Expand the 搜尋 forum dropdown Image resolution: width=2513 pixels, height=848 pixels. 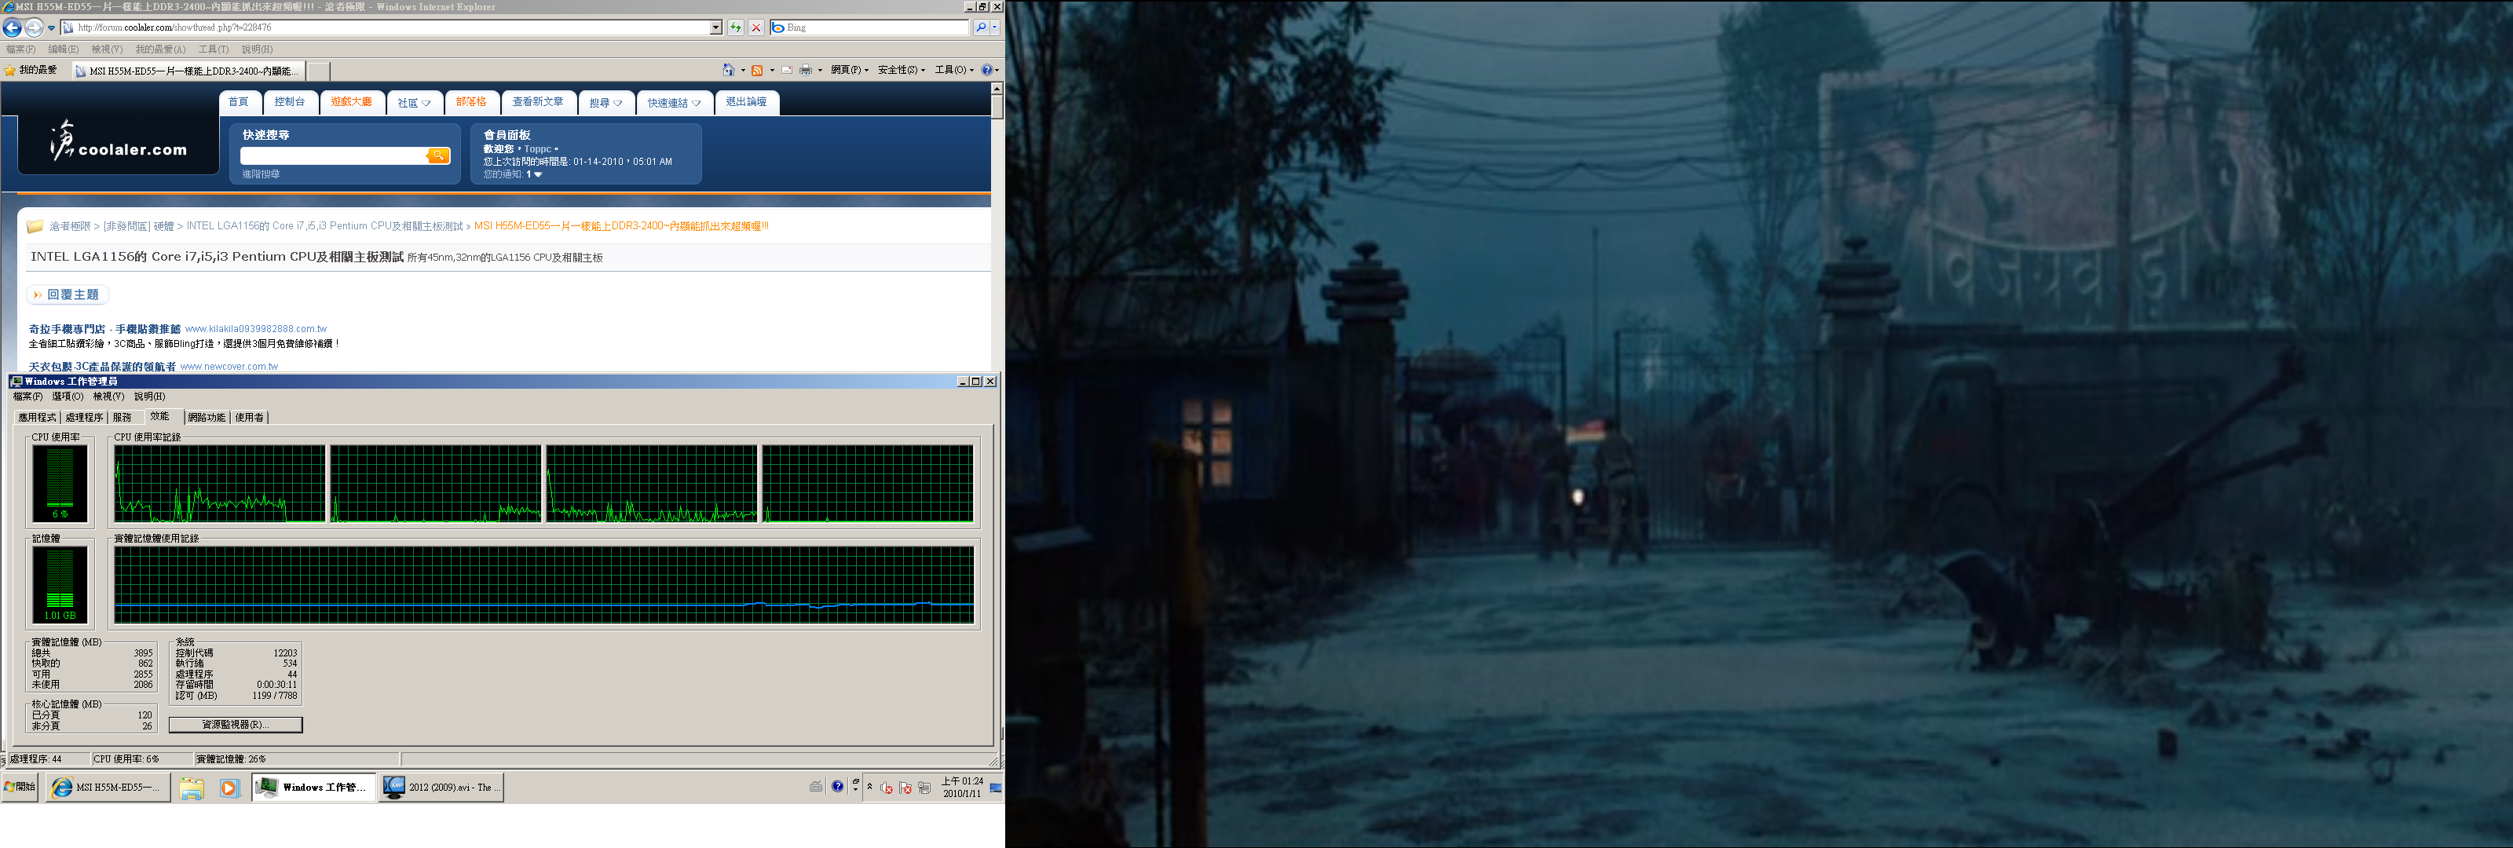click(x=605, y=102)
